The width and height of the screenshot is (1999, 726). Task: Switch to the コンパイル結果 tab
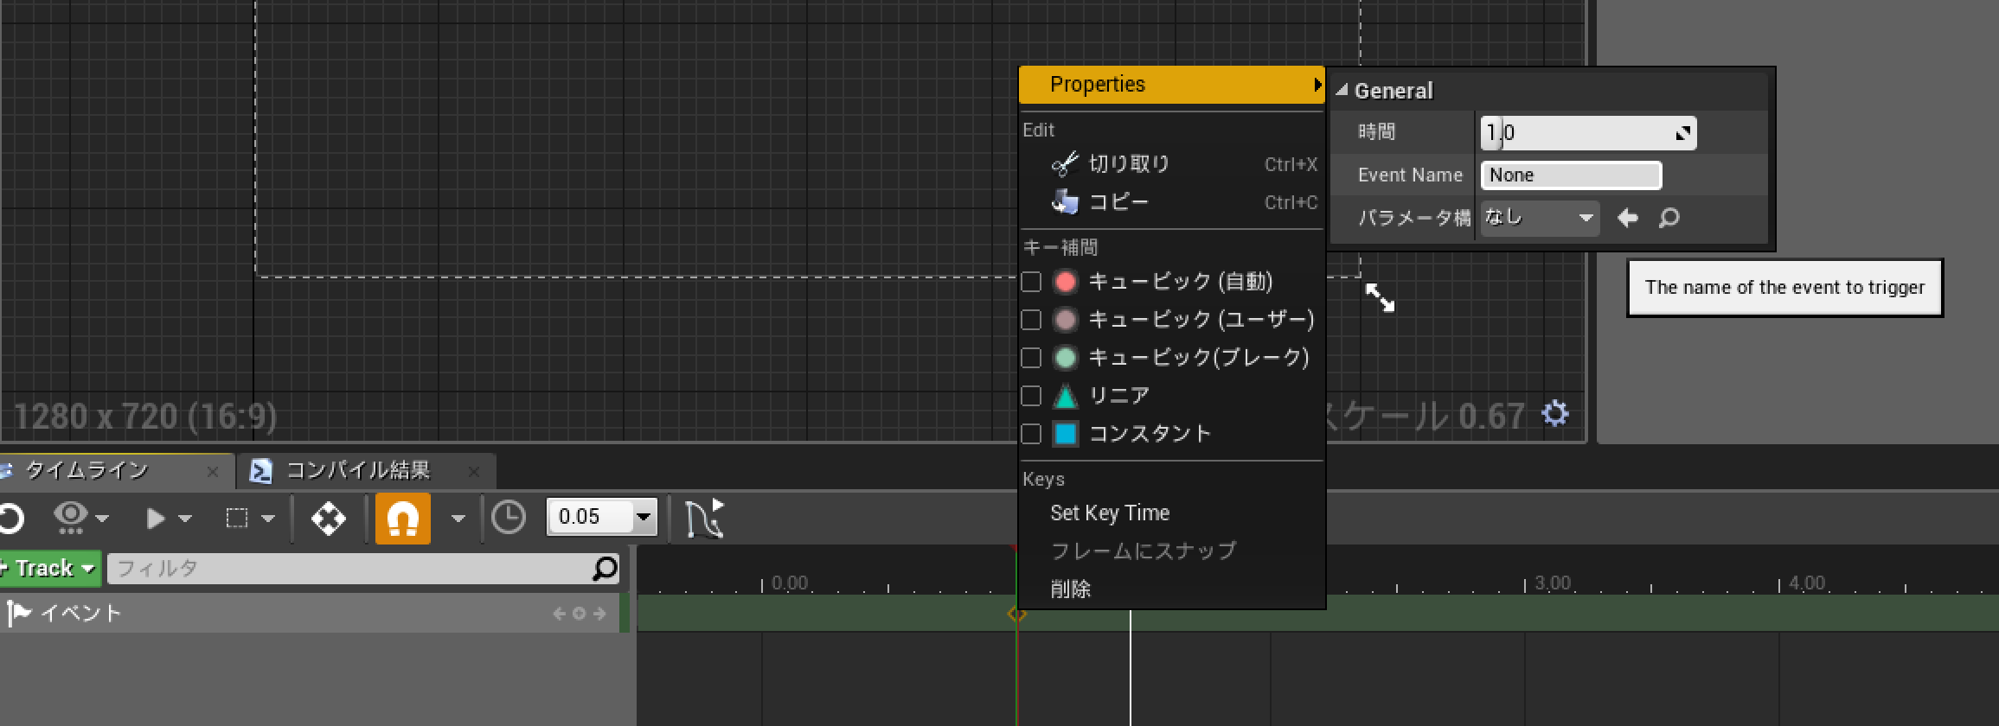click(x=367, y=470)
